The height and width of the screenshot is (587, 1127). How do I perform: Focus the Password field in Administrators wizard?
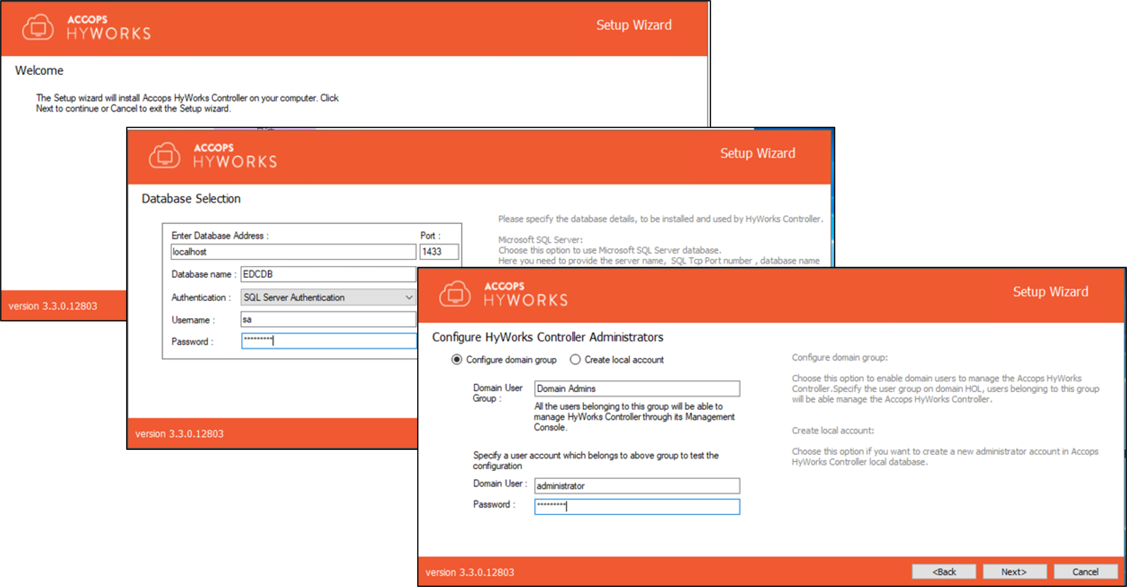pyautogui.click(x=637, y=507)
